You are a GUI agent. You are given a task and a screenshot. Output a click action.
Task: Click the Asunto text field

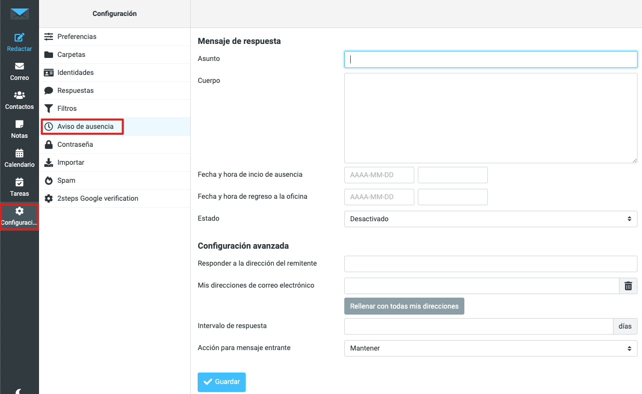(x=490, y=59)
